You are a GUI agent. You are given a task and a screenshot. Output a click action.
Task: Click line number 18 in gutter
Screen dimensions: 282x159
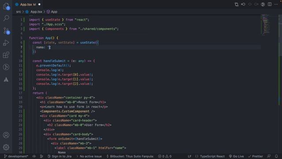[x=21, y=98]
